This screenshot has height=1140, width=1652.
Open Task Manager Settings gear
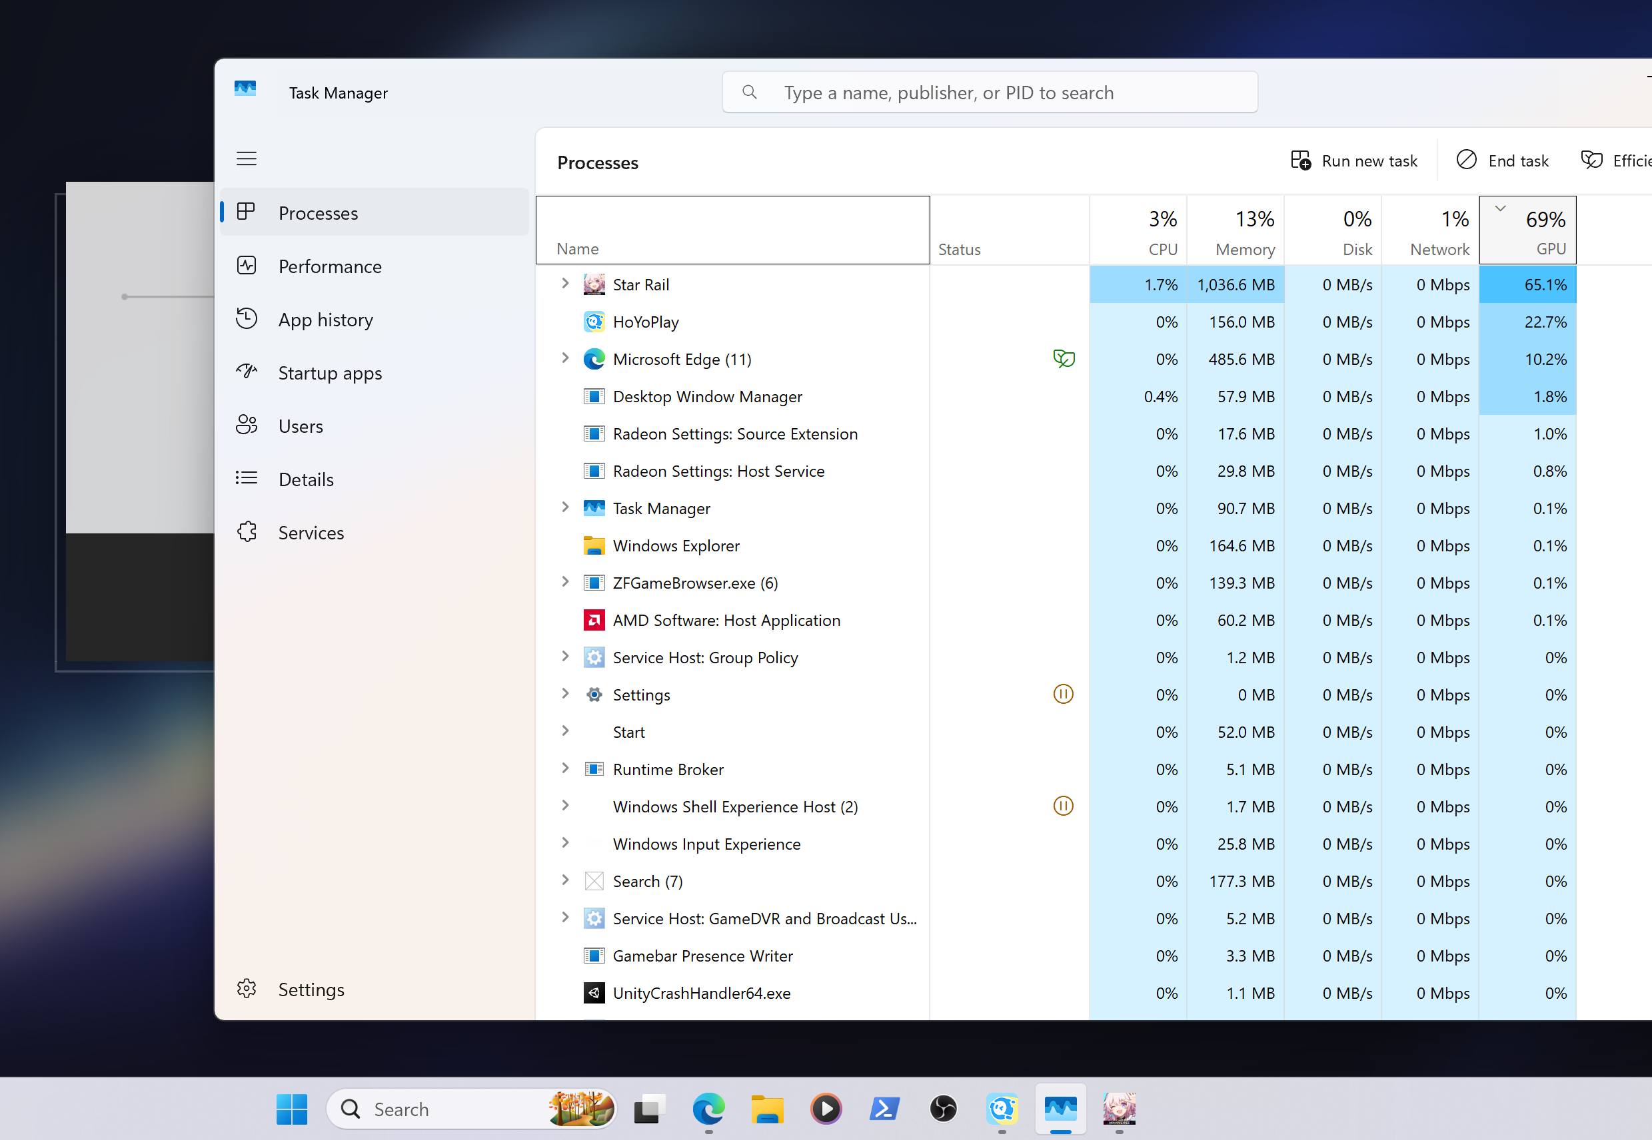tap(247, 989)
